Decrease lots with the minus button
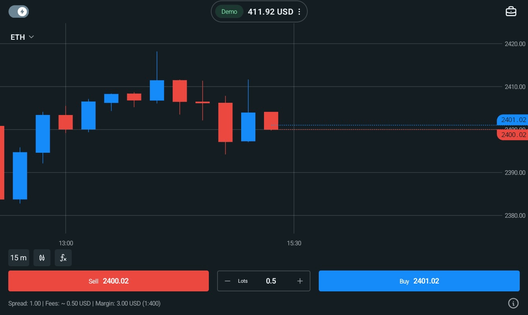 click(x=227, y=281)
